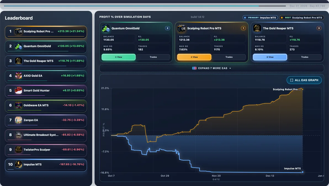329x186 pixels.
Task: Click rank badge 2 on Quantum OmniGold card
Action: click(168, 28)
